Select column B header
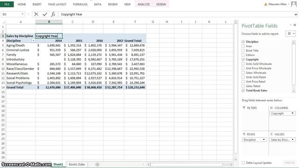Screen dimensions: 299x168 [x=49, y=22]
